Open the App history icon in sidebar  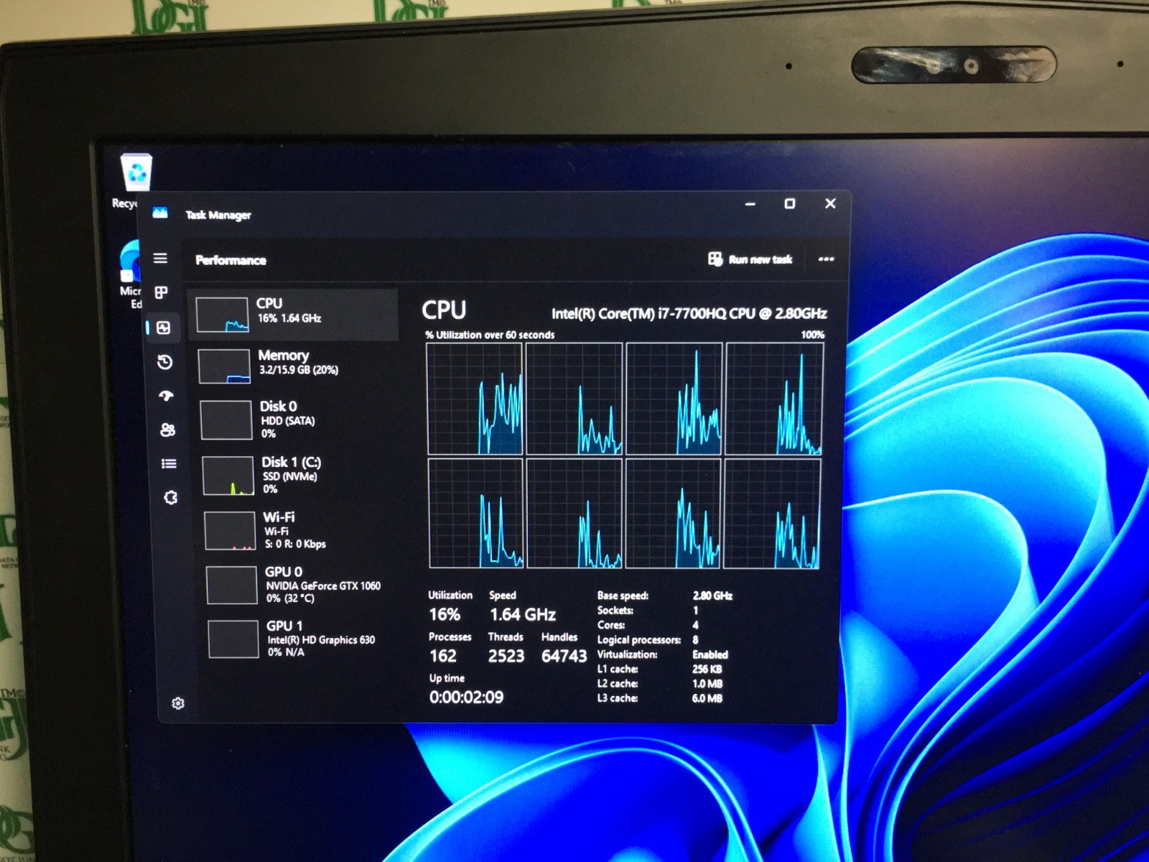click(x=164, y=362)
